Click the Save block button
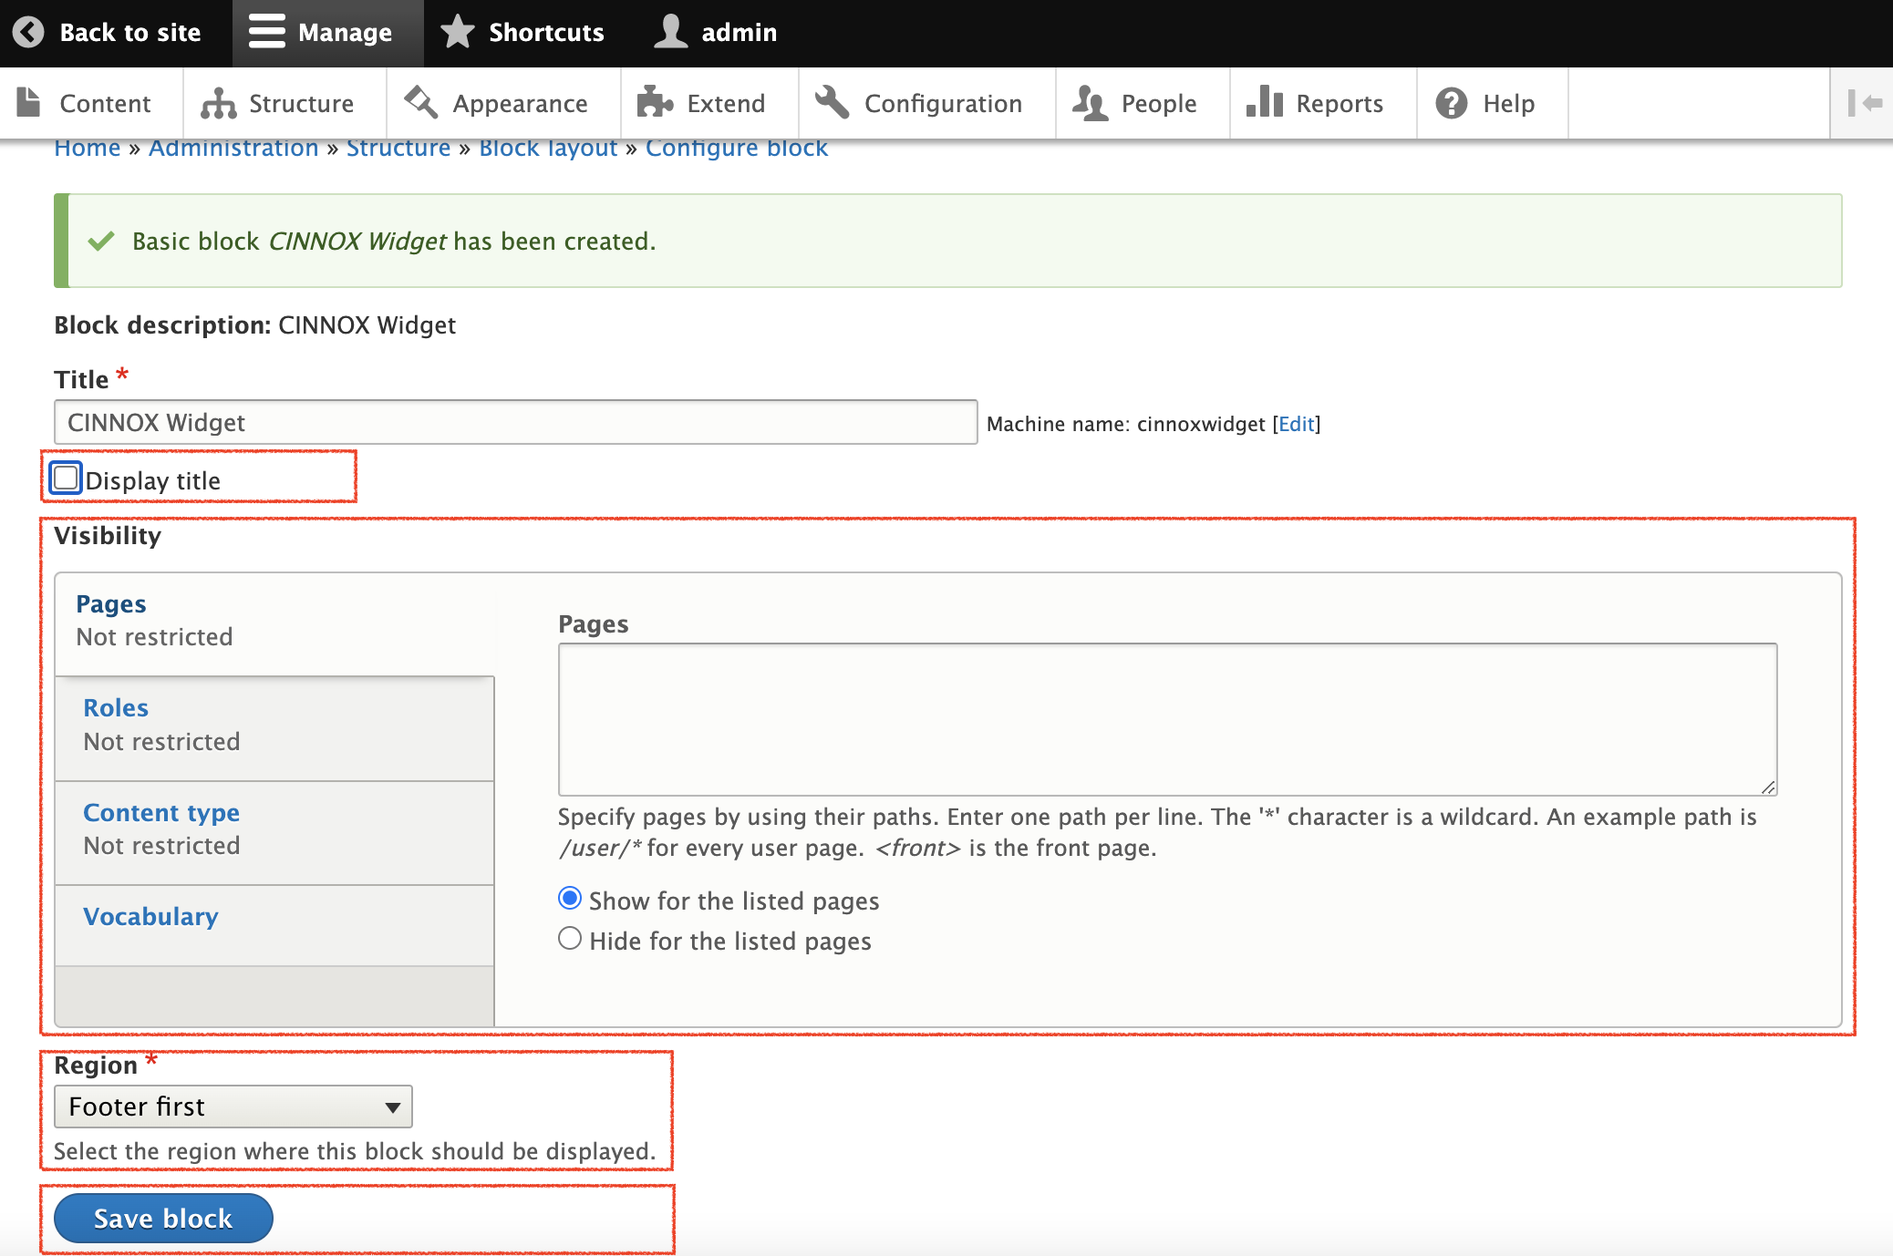 [163, 1218]
